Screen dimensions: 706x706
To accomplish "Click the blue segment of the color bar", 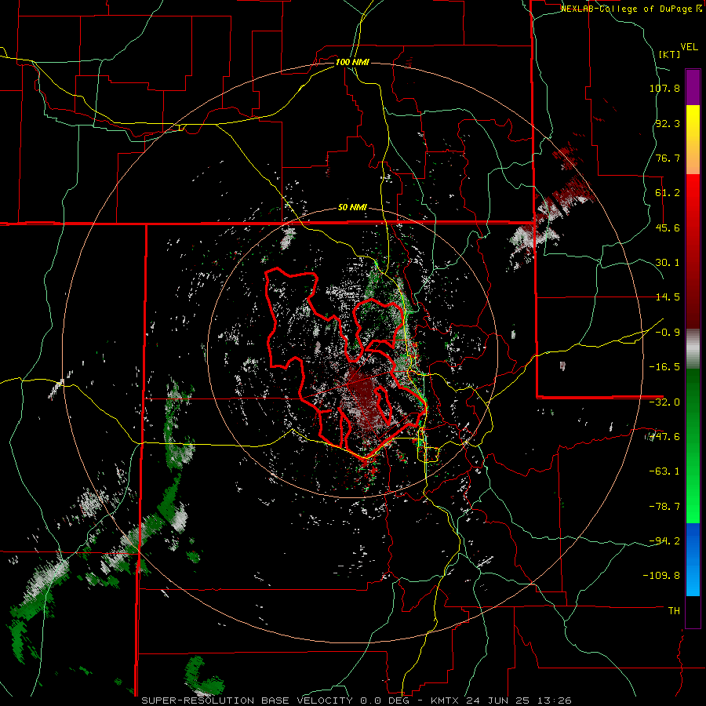I will [693, 559].
